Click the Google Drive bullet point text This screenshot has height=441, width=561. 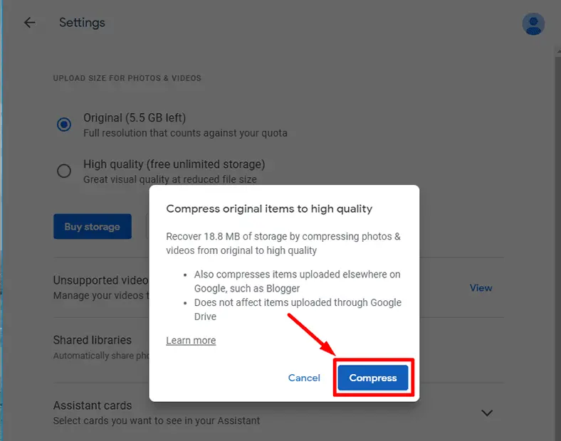click(x=297, y=309)
